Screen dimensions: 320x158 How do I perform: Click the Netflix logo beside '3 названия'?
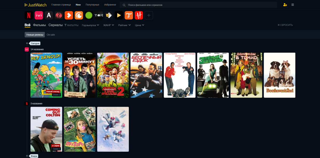coord(27,103)
